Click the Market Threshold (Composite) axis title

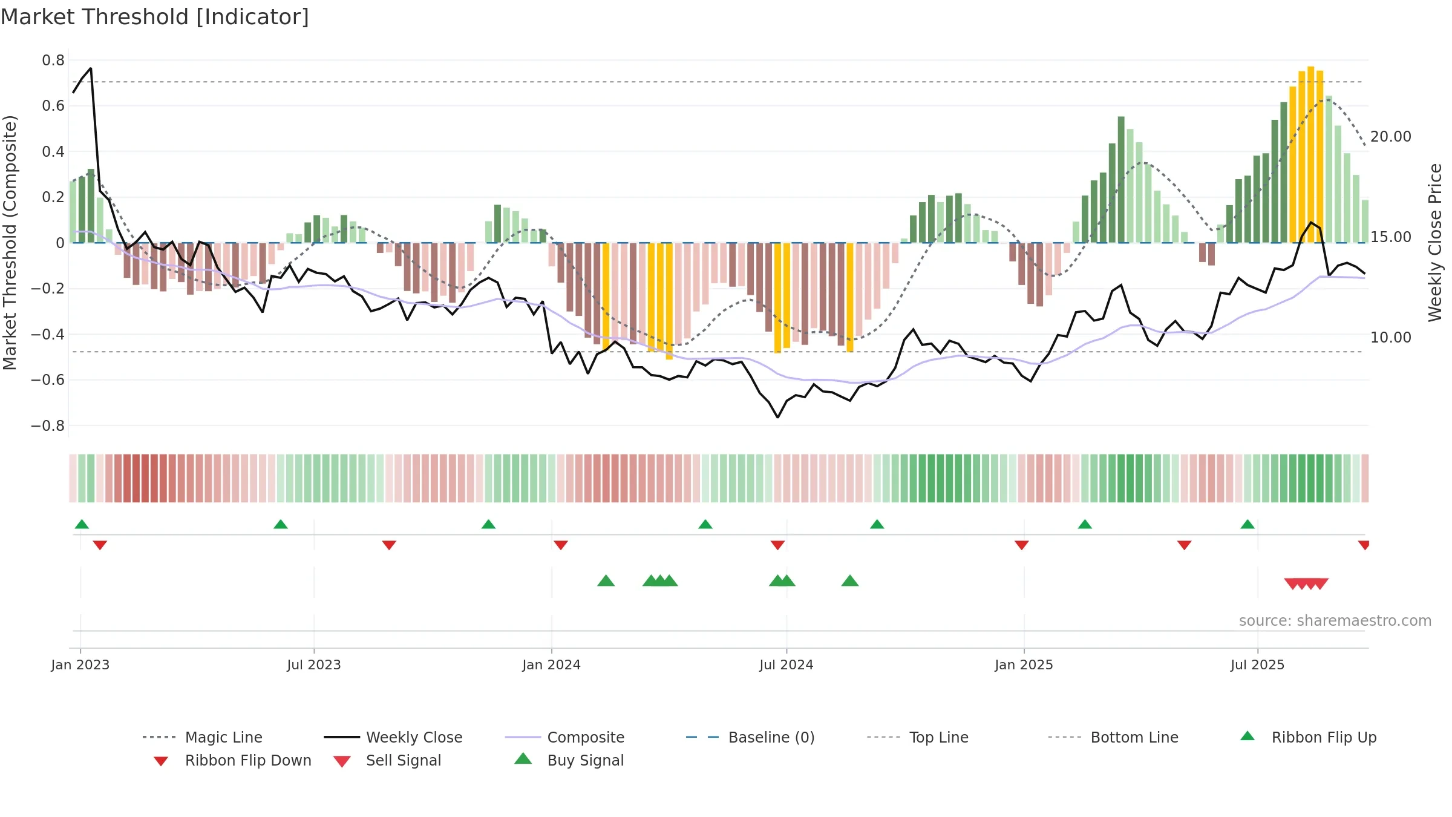point(10,243)
